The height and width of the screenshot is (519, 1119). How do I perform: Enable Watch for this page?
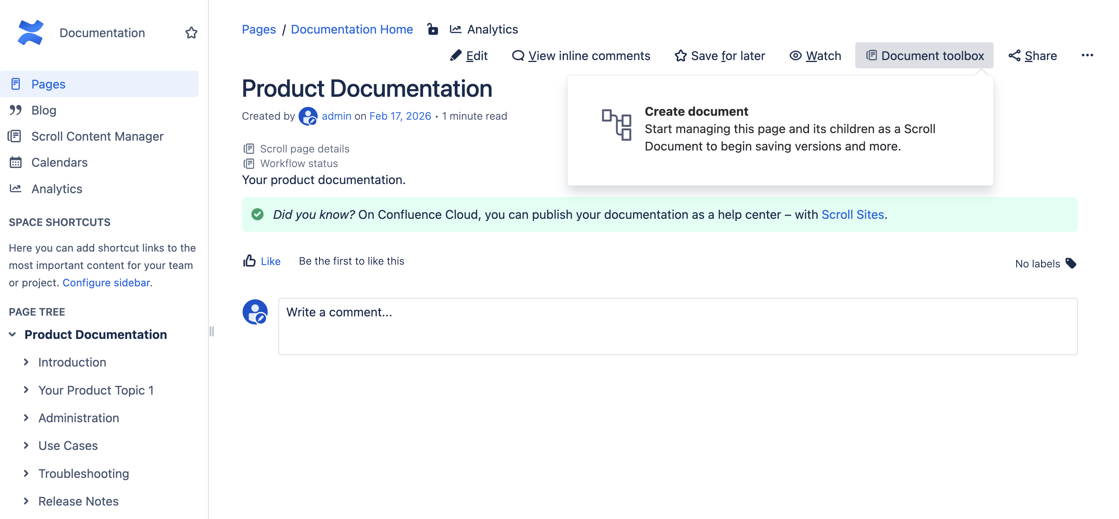pos(815,56)
